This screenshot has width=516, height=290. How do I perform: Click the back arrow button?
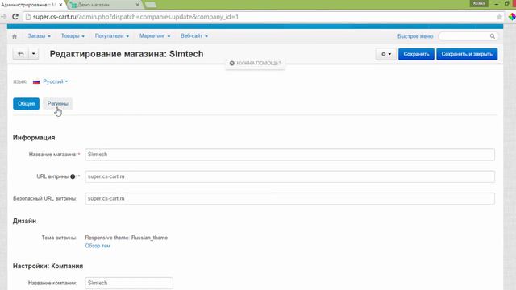click(x=21, y=54)
